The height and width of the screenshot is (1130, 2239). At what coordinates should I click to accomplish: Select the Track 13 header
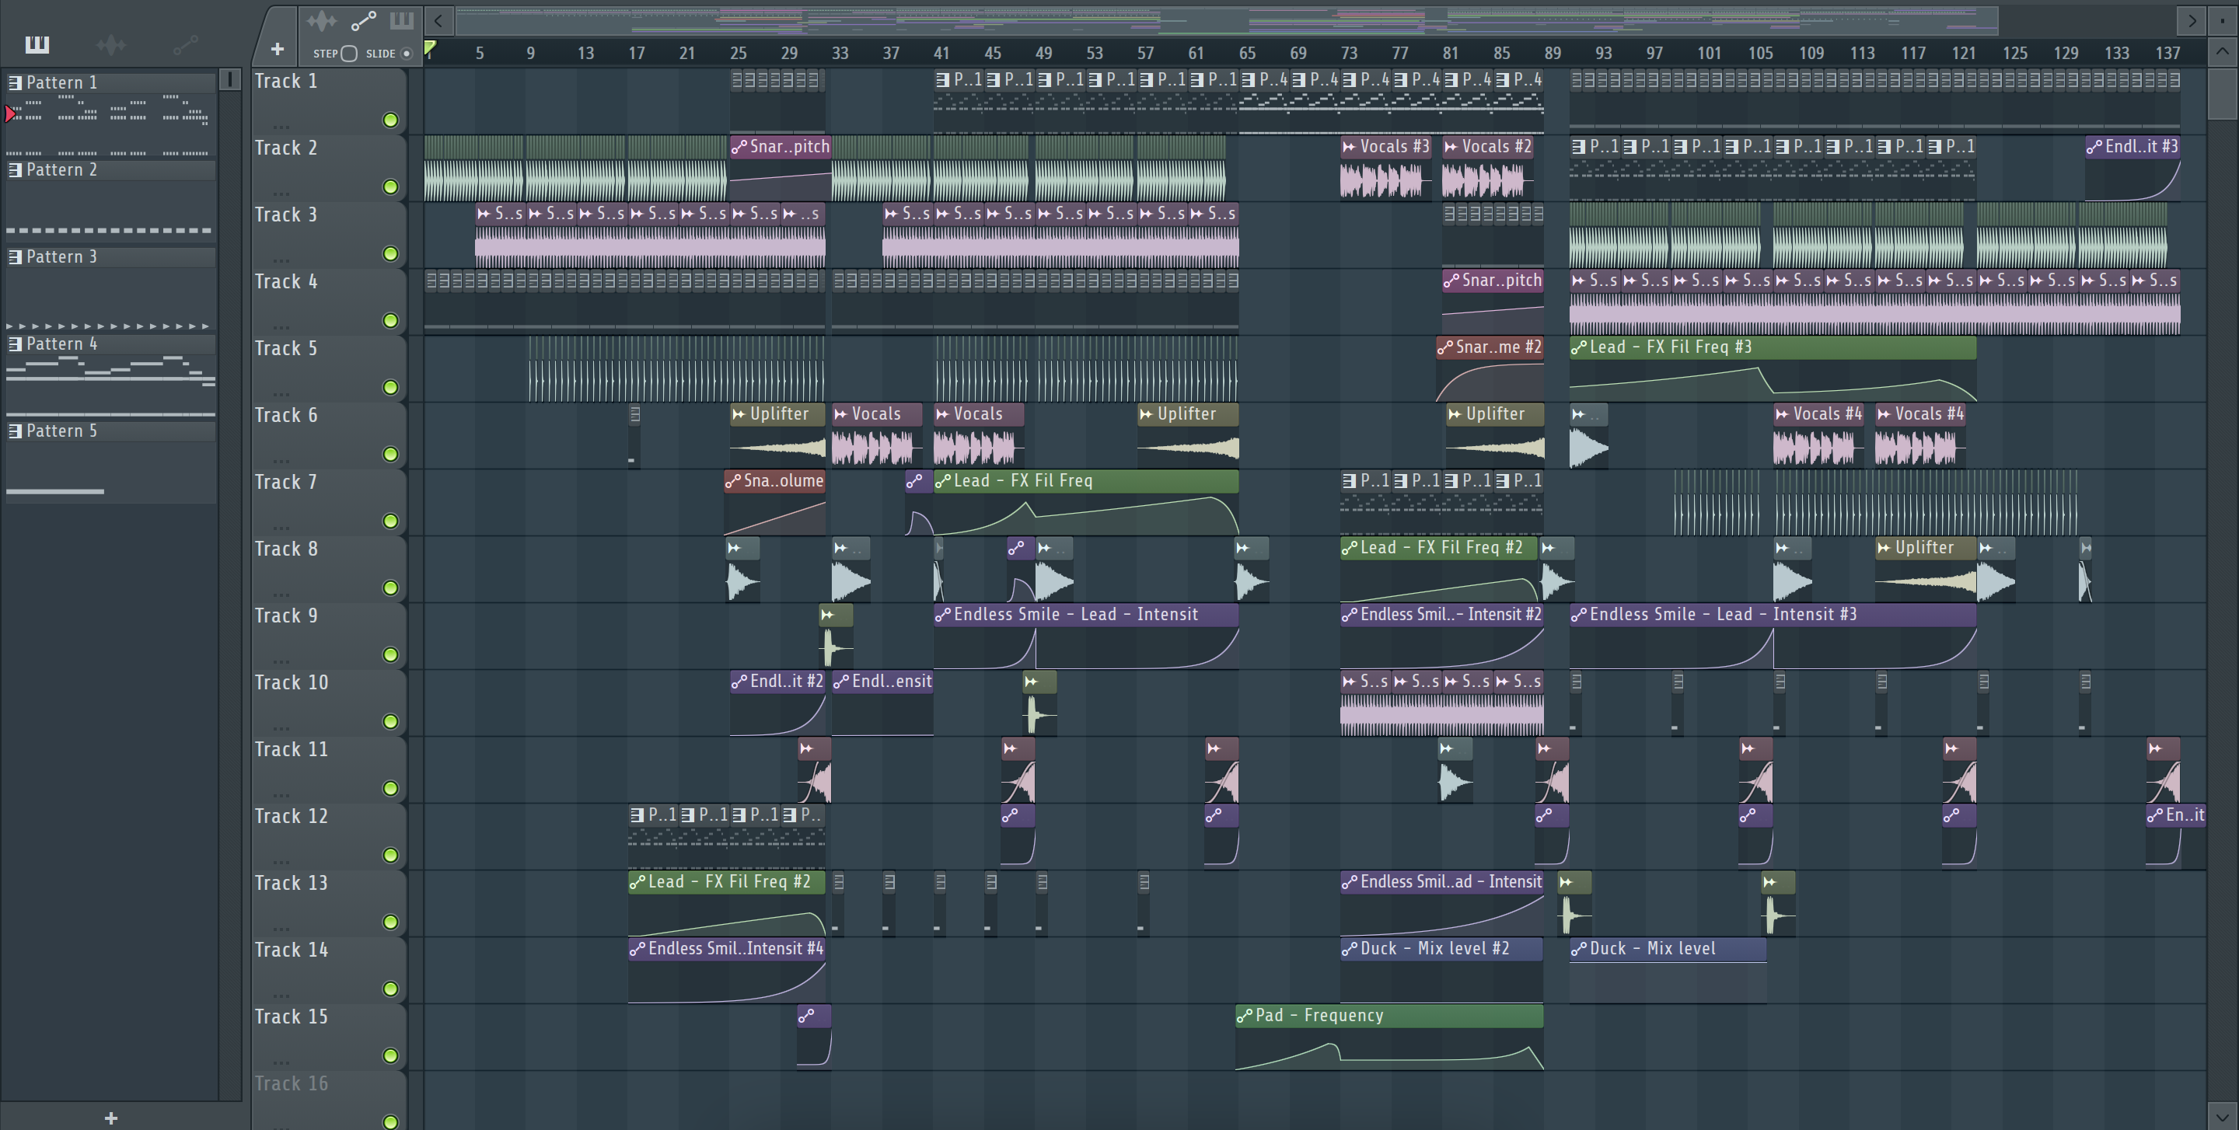point(329,903)
